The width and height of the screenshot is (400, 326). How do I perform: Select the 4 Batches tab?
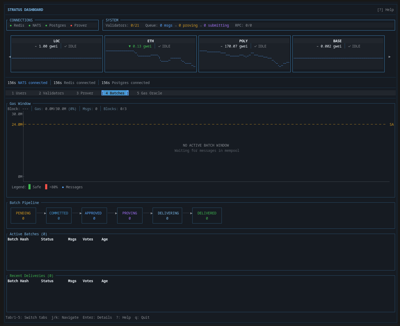tap(115, 93)
